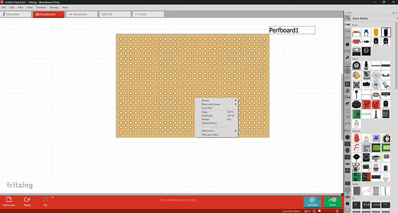Screen dimensions: 398x213
Task: Open the Arduino parts bin icon
Action: coord(347,51)
